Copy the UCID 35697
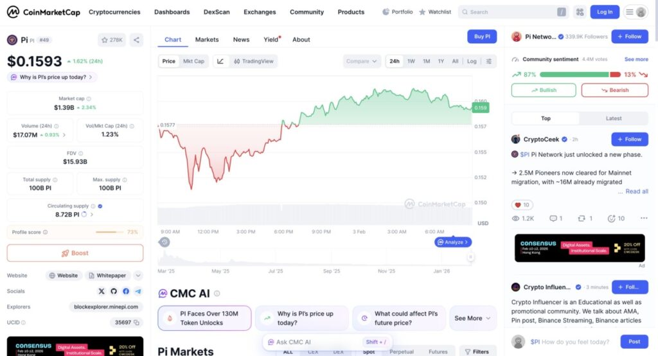658x356 pixels. [x=138, y=323]
